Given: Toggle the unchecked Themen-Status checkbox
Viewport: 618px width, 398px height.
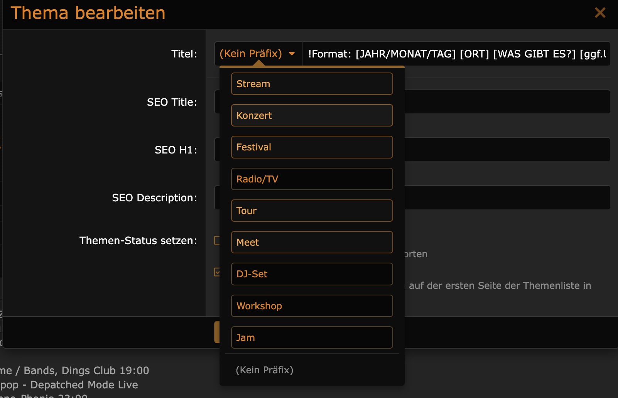Looking at the screenshot, I should [x=217, y=241].
